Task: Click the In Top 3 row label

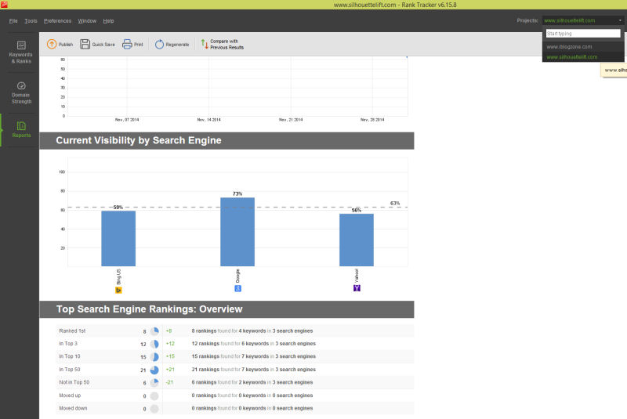Action: coord(68,344)
